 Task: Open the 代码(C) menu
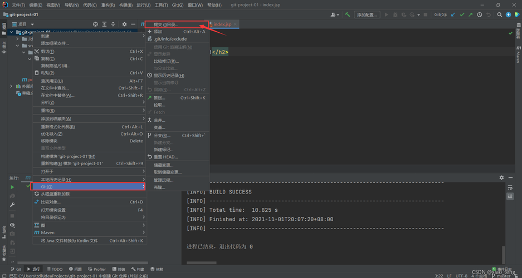click(x=90, y=6)
